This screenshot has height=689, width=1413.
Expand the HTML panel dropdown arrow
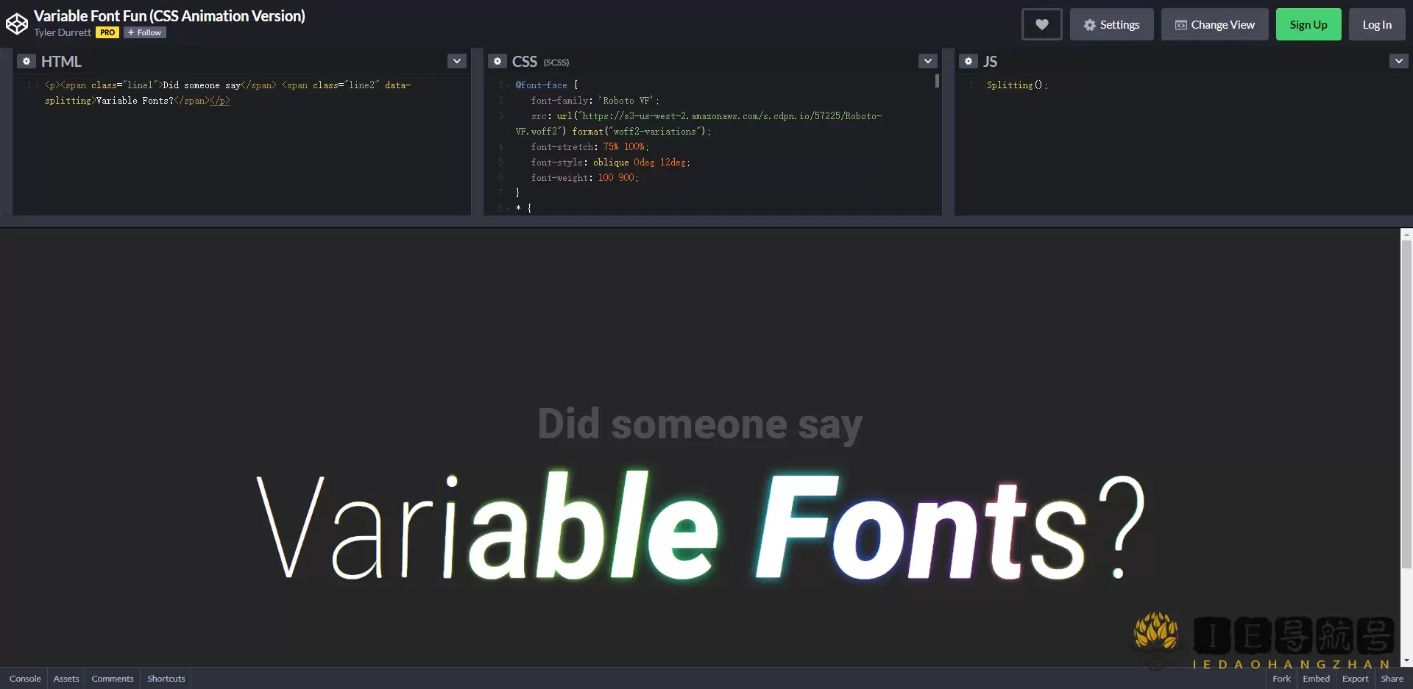pyautogui.click(x=457, y=61)
